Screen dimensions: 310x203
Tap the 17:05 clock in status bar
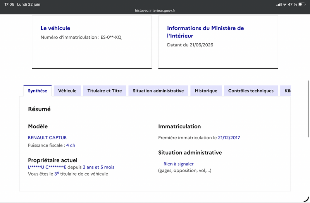(x=9, y=4)
